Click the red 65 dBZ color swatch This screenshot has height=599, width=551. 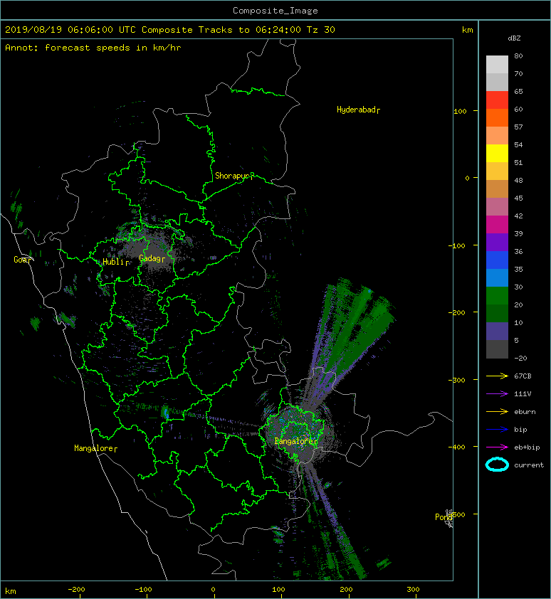tap(497, 100)
